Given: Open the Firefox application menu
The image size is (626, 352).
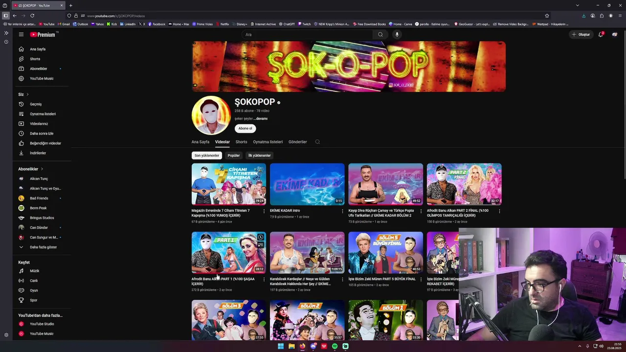Looking at the screenshot, I should [x=620, y=16].
